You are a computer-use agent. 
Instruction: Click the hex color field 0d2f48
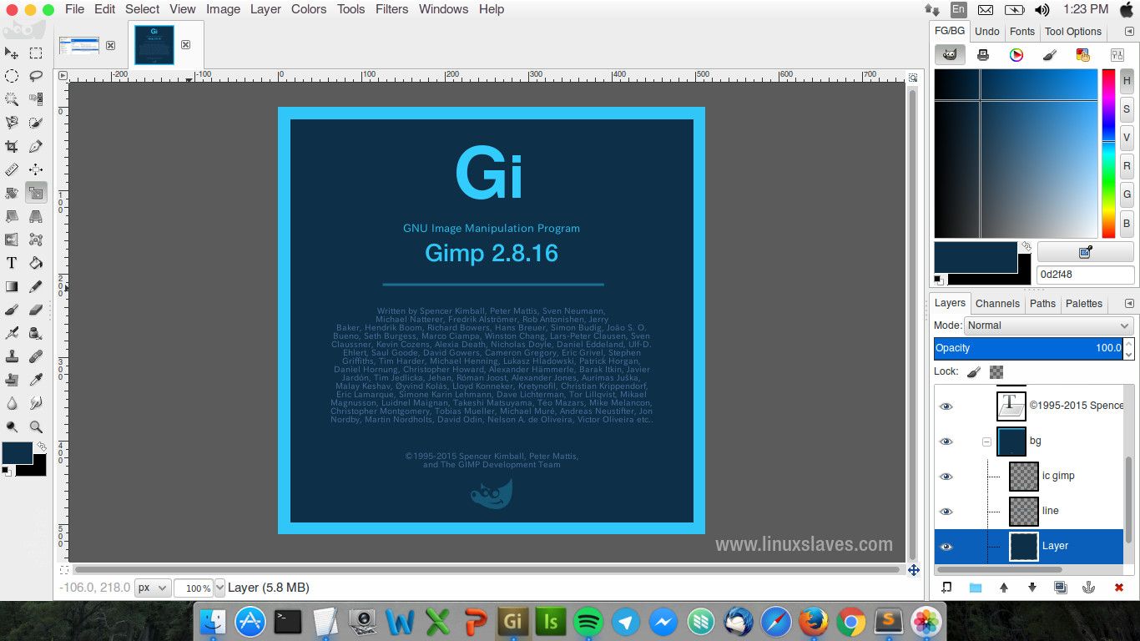[x=1086, y=275]
